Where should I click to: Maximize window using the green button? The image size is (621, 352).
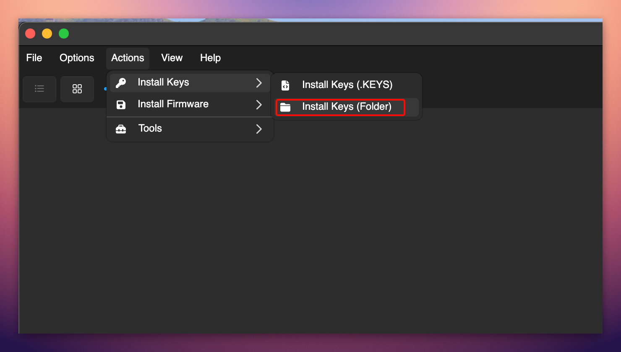pyautogui.click(x=64, y=34)
